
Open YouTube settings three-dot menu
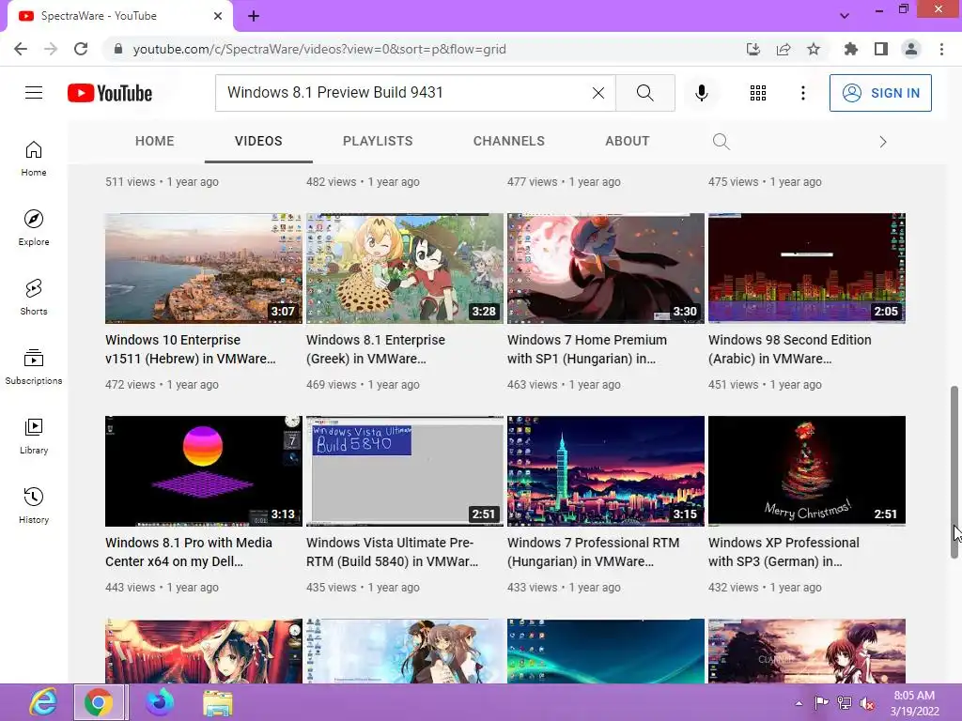(x=802, y=93)
